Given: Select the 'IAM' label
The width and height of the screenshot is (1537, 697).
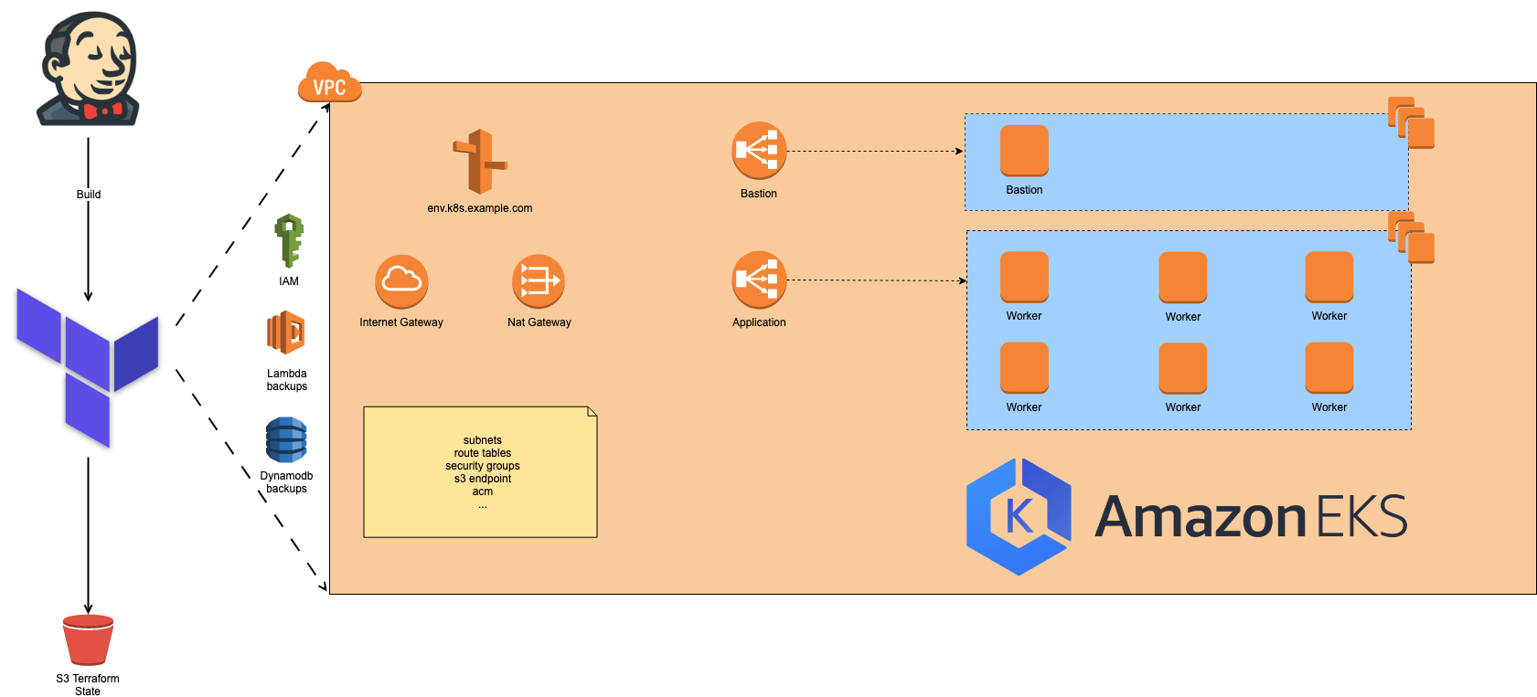Looking at the screenshot, I should [289, 281].
